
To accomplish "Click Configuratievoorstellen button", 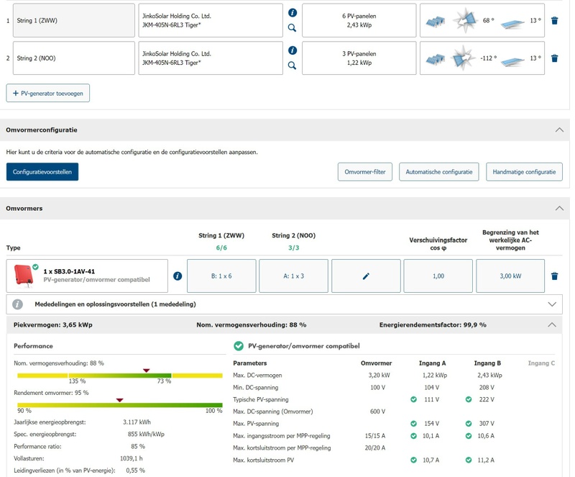I will pyautogui.click(x=42, y=172).
